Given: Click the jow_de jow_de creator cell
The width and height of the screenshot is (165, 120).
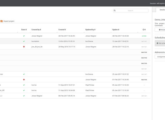Looking at the screenshot, I should click(37, 47).
